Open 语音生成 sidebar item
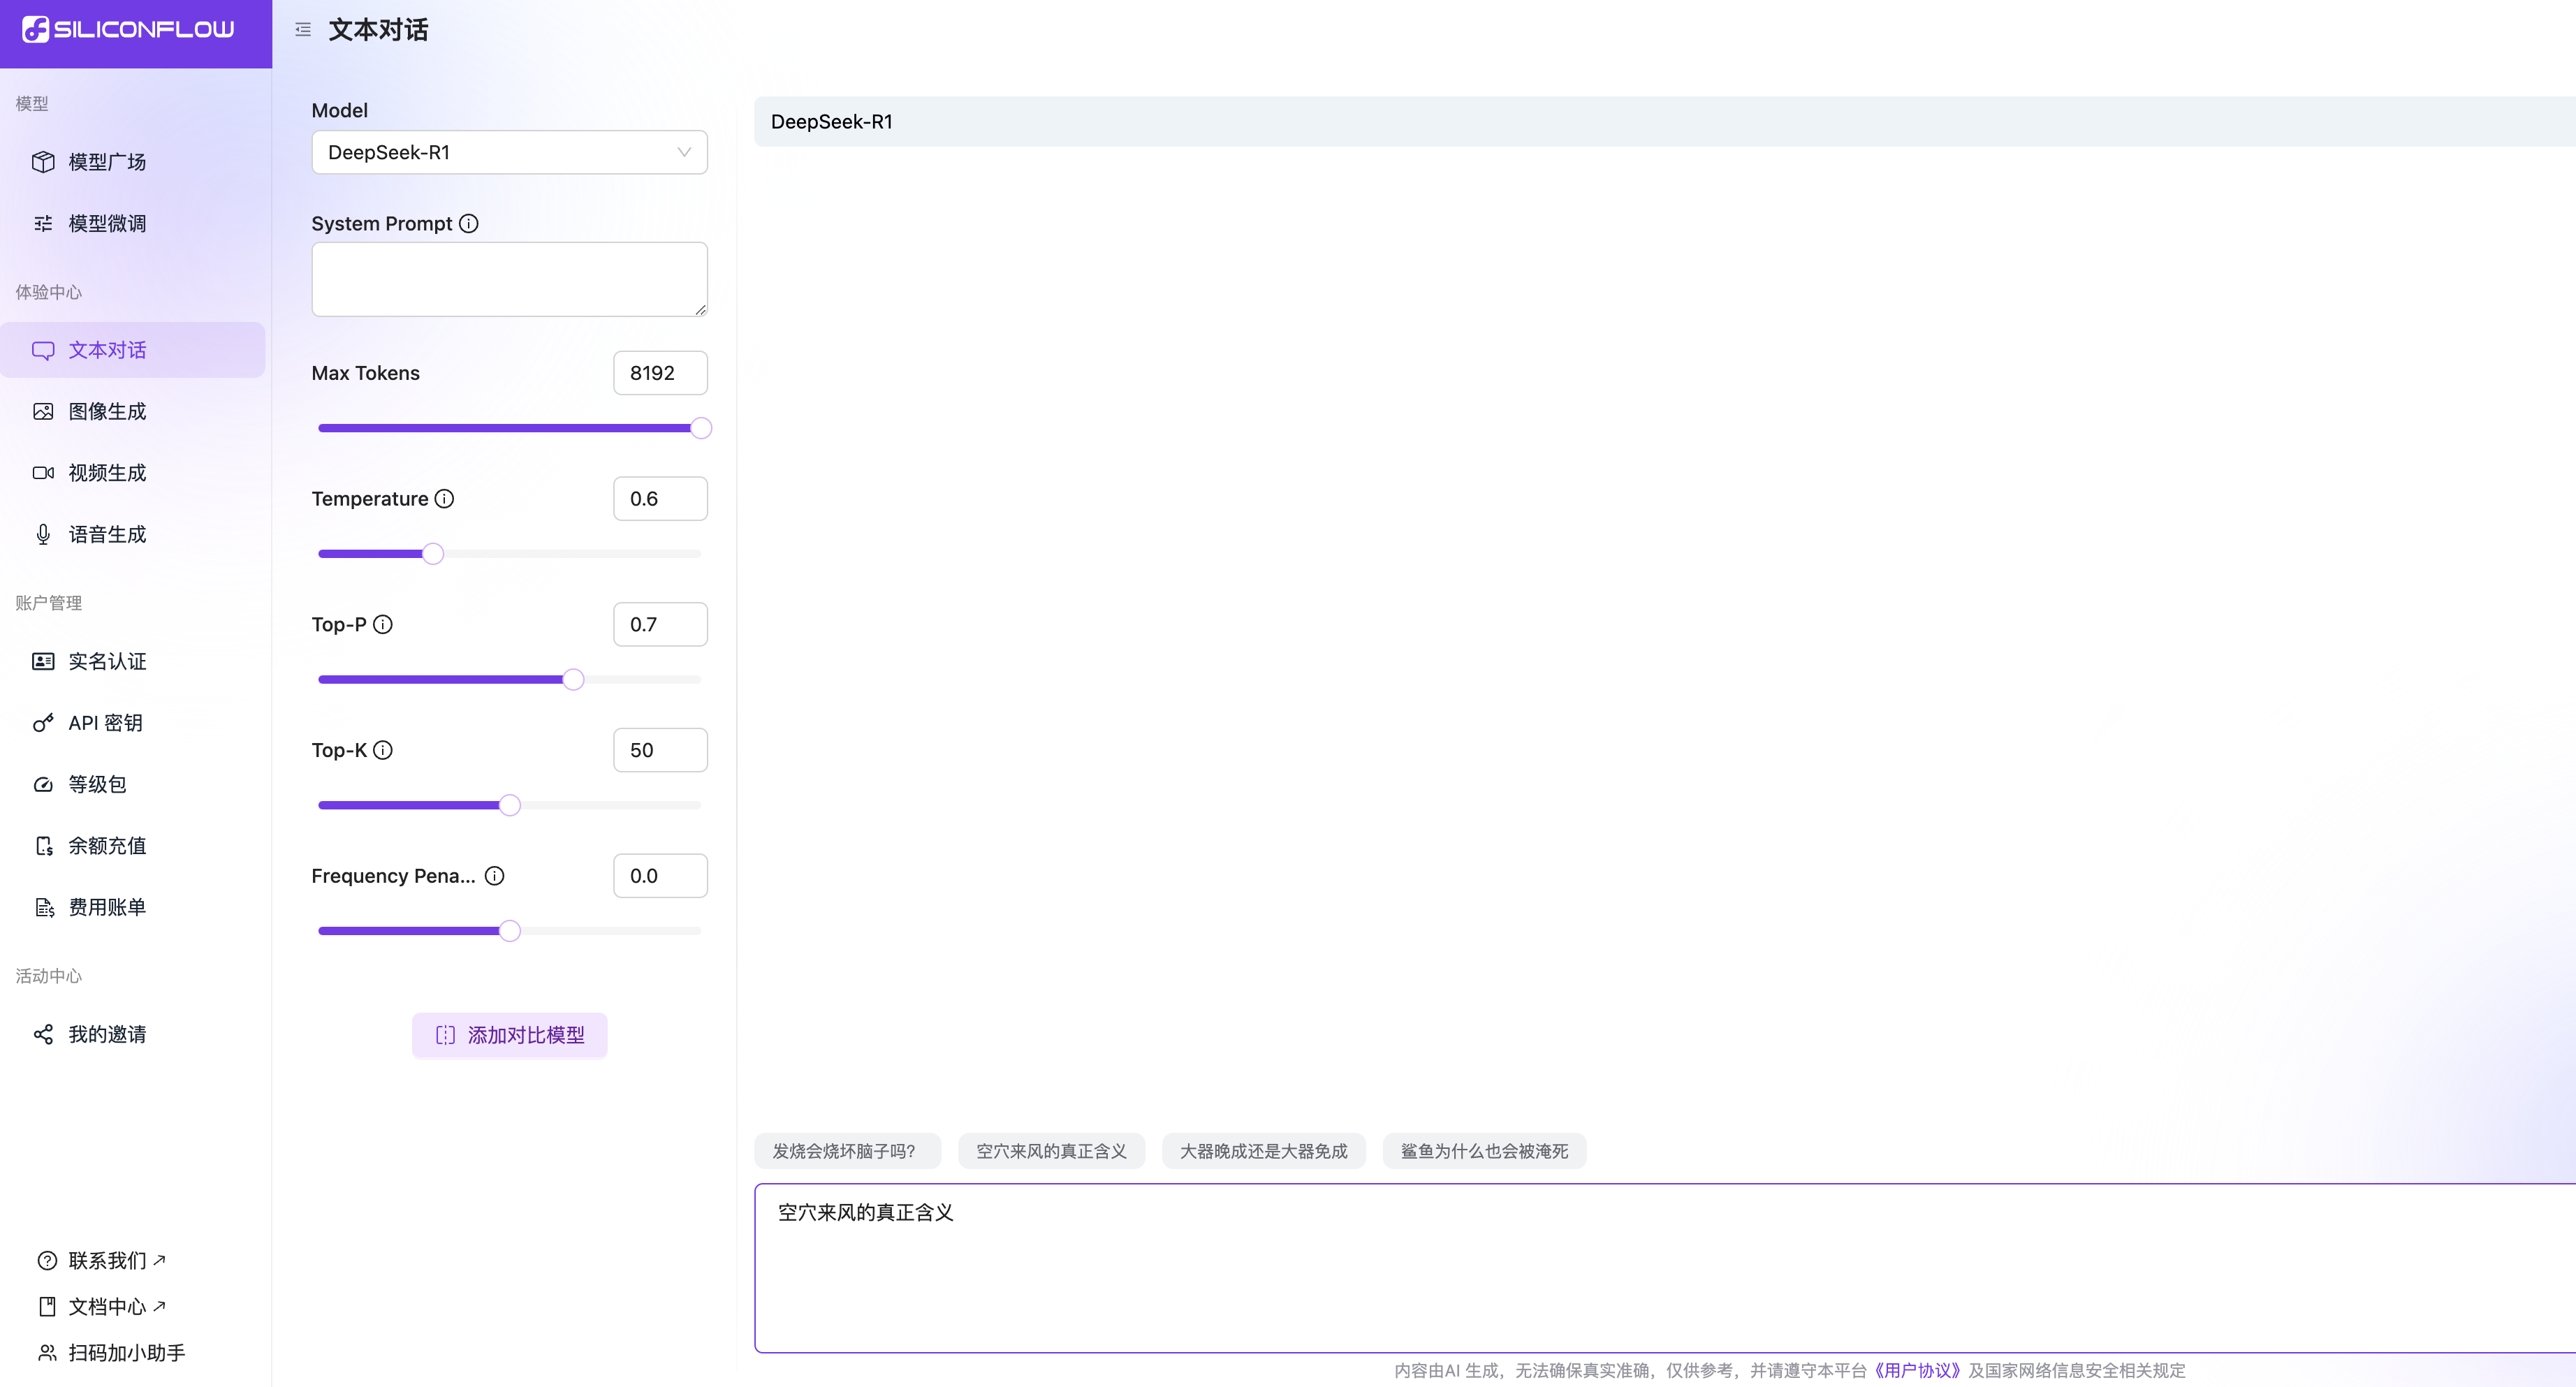The image size is (2576, 1387). pos(107,535)
